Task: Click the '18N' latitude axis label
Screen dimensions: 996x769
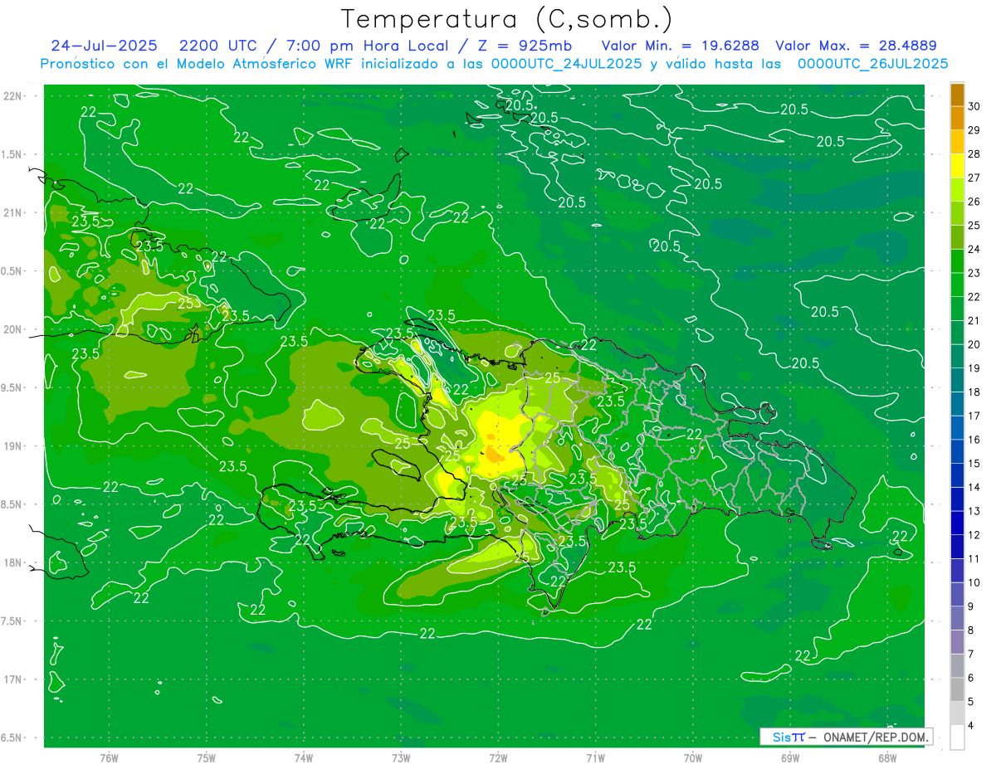Action: 12,562
